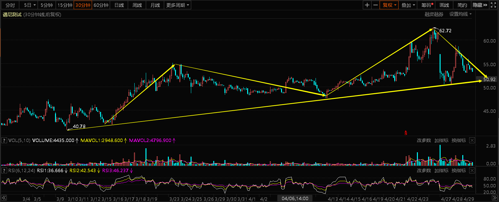Close the RSI indicator panel
The width and height of the screenshot is (499, 202).
click(x=472, y=171)
